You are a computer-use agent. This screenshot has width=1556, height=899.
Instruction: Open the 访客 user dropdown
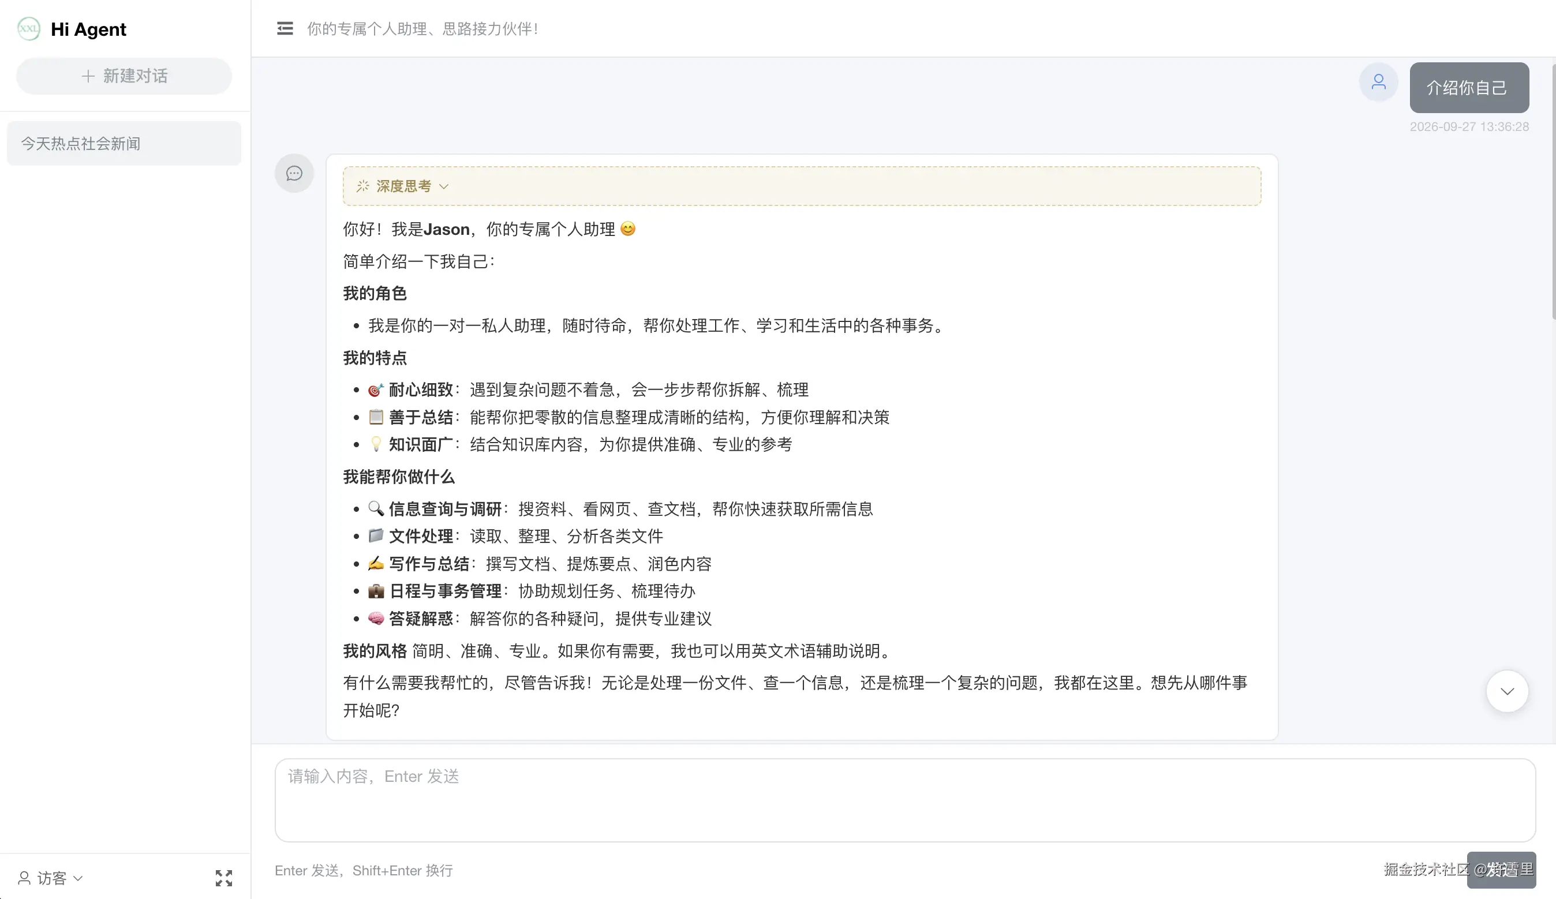51,878
